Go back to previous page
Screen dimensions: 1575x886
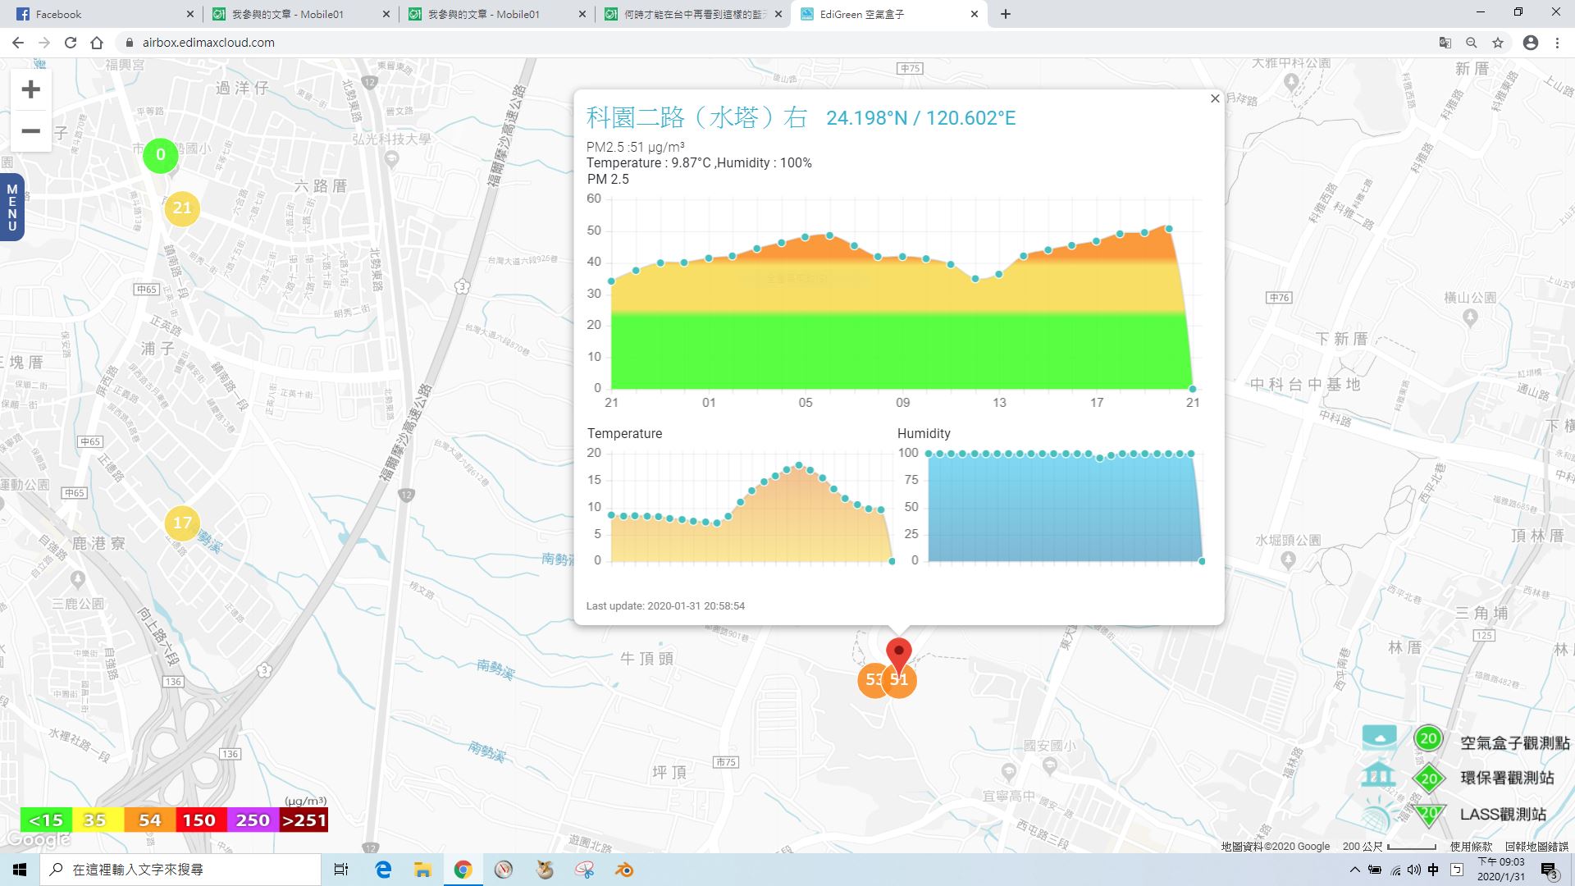[x=18, y=43]
